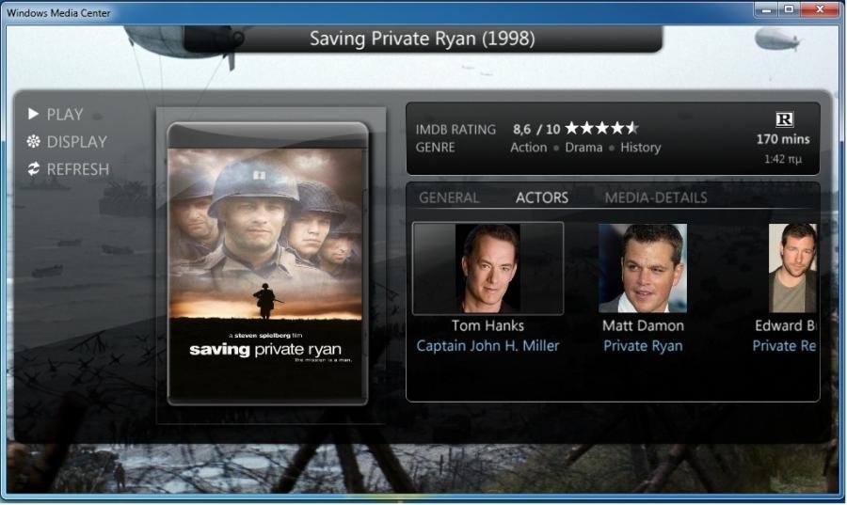This screenshot has width=847, height=505.
Task: Click the Matt Damon name label
Action: click(643, 326)
